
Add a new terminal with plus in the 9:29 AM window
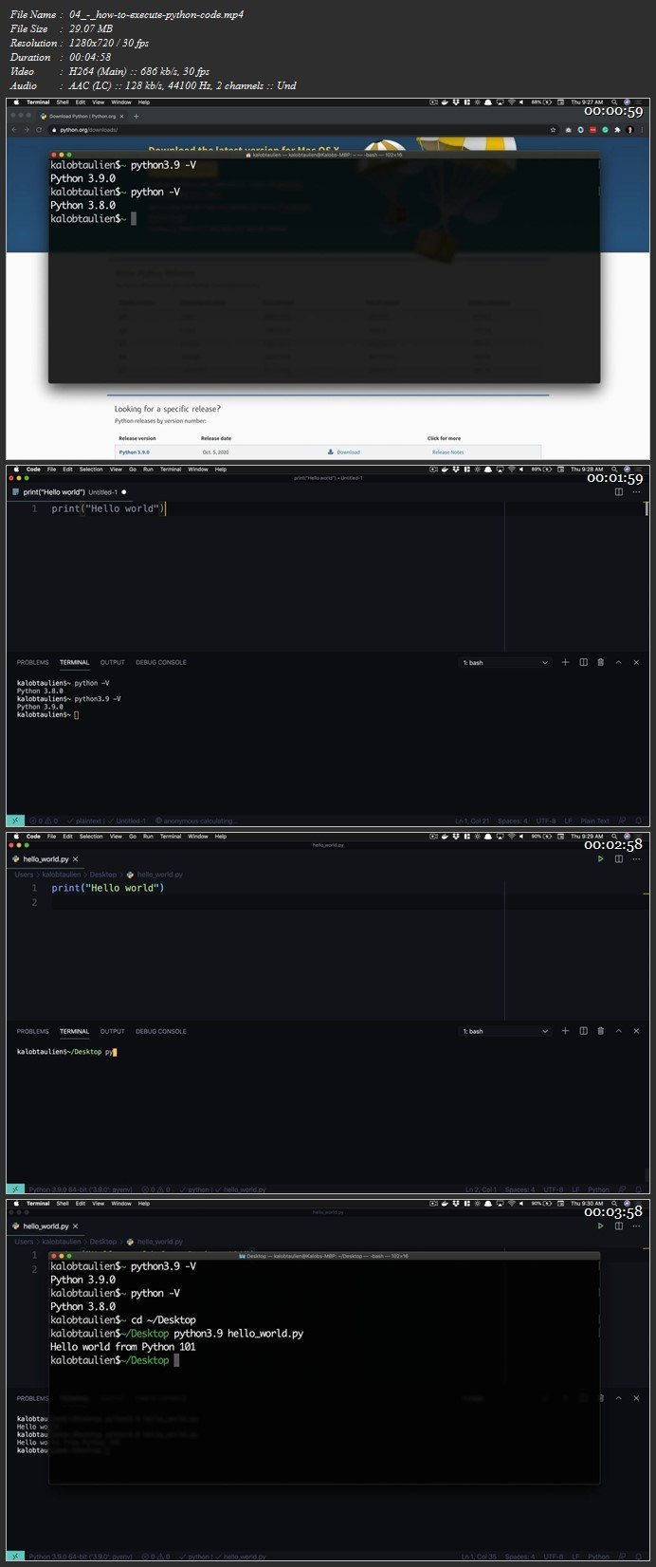566,1031
